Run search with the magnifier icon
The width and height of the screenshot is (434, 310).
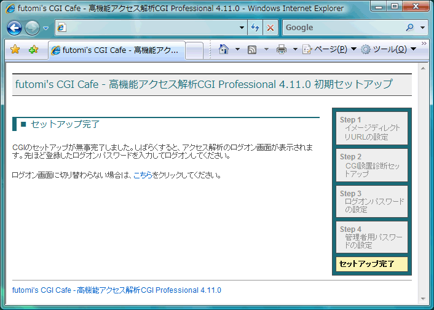(409, 28)
